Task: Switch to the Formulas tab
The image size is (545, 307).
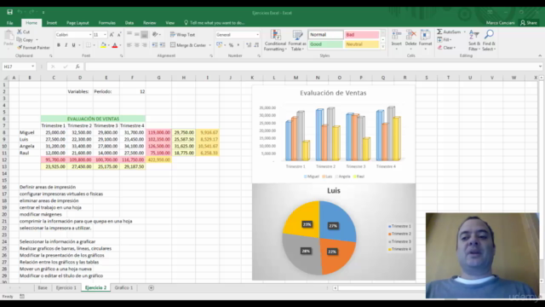Action: pyautogui.click(x=106, y=23)
